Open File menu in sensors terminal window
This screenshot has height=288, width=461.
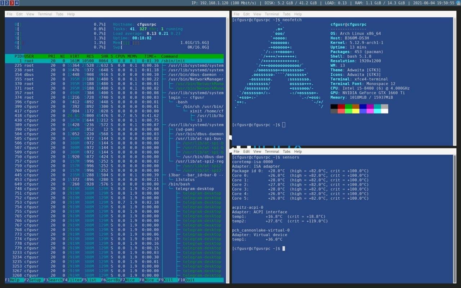[237, 152]
